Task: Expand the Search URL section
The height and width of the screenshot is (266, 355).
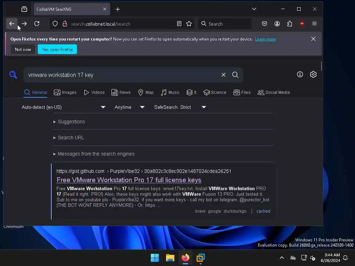Action: pyautogui.click(x=69, y=138)
